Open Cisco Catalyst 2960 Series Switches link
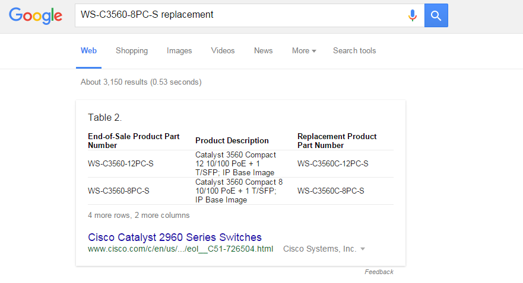Screen dimensions: 523x283 (x=175, y=237)
